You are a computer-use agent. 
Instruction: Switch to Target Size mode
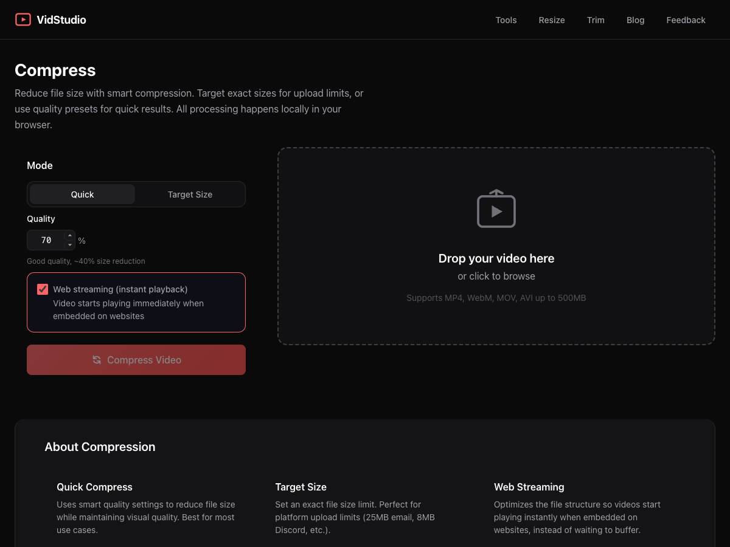(x=190, y=194)
